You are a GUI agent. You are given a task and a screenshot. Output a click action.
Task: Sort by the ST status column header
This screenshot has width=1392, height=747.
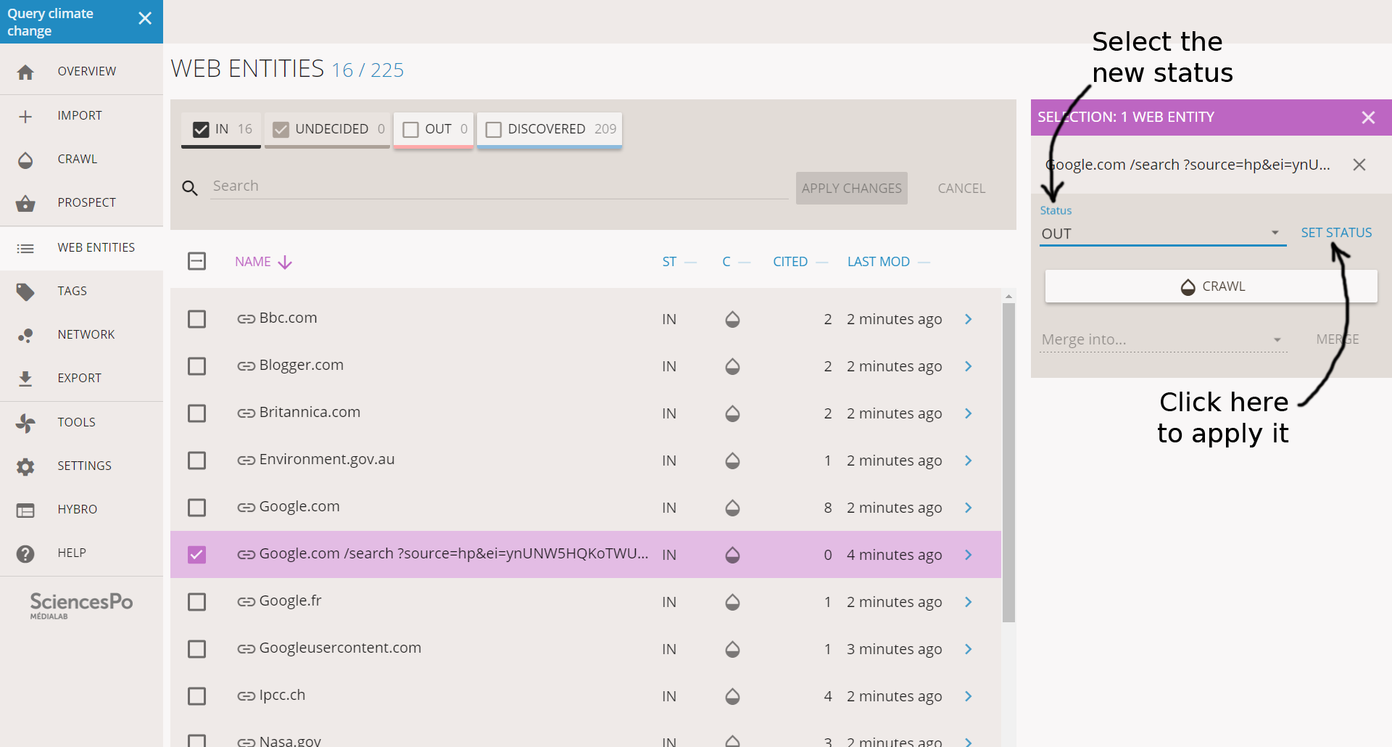[669, 262]
